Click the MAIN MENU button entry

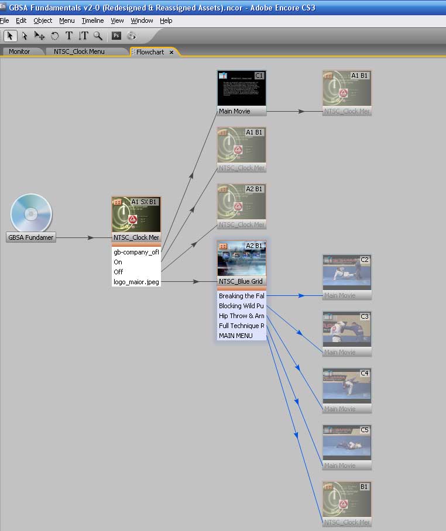[236, 336]
